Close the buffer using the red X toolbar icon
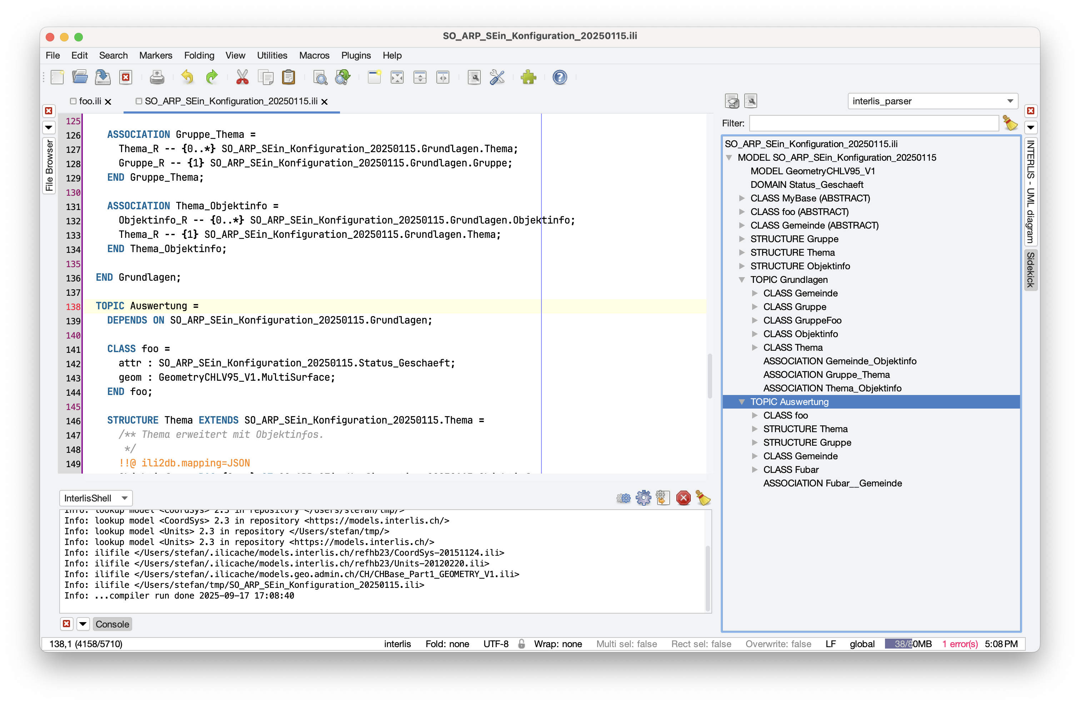The height and width of the screenshot is (705, 1080). click(126, 77)
